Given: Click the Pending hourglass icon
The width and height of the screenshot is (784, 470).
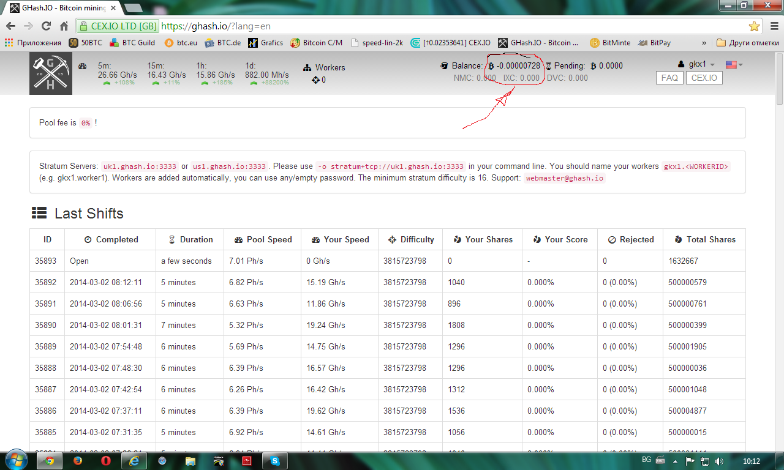Looking at the screenshot, I should click(549, 65).
